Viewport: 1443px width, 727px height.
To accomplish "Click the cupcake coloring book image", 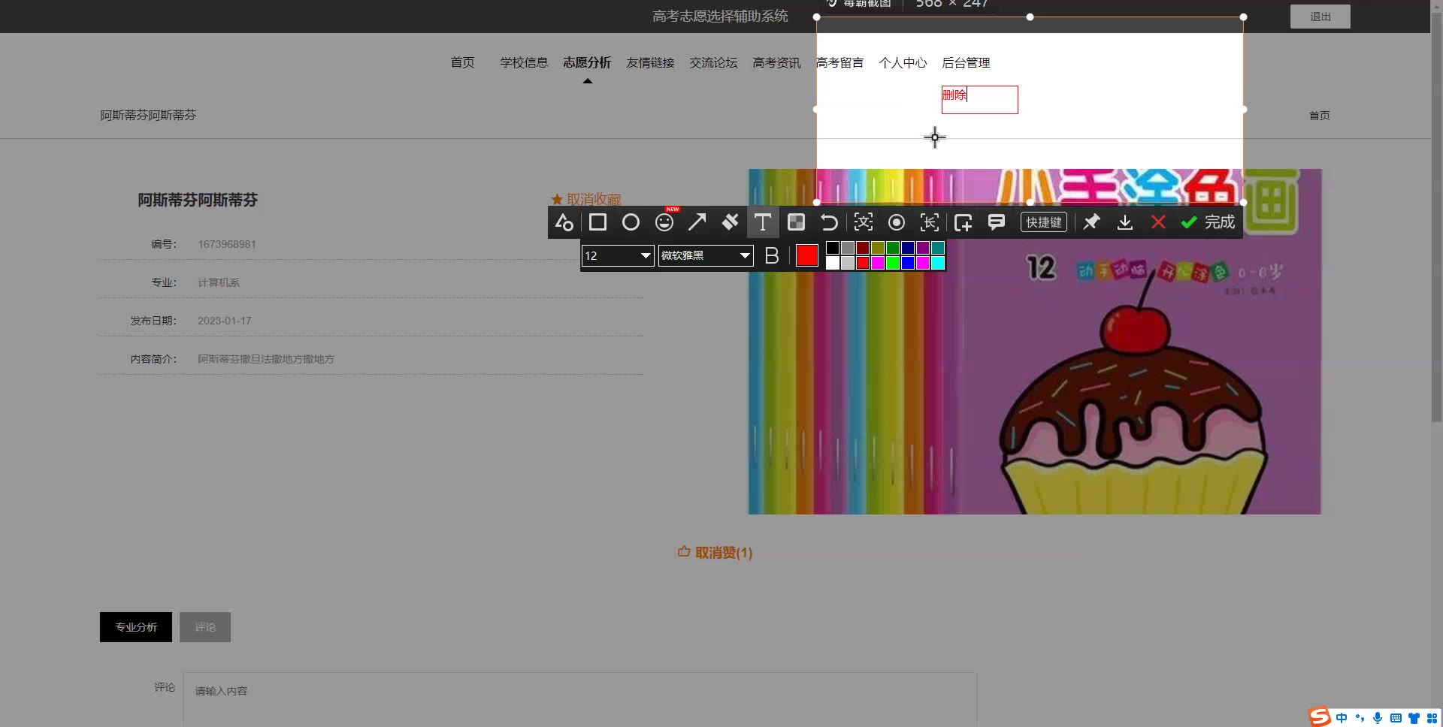I will (x=1034, y=342).
